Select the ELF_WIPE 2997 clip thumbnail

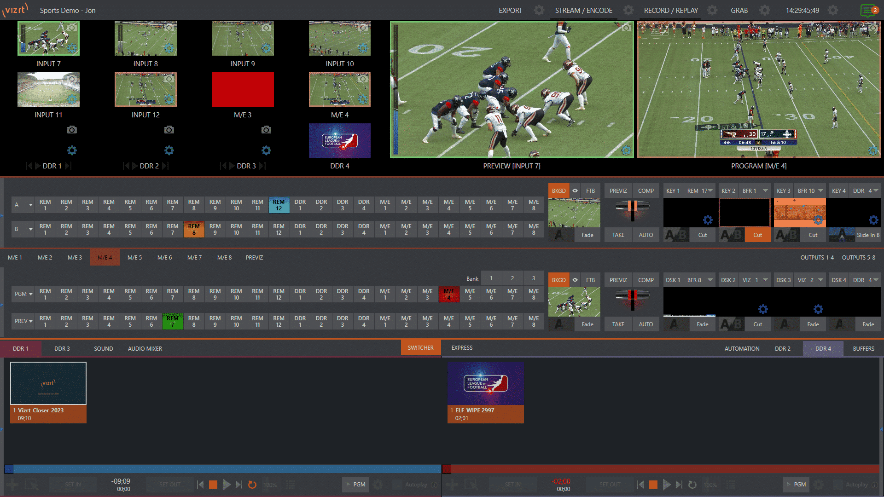tap(485, 383)
